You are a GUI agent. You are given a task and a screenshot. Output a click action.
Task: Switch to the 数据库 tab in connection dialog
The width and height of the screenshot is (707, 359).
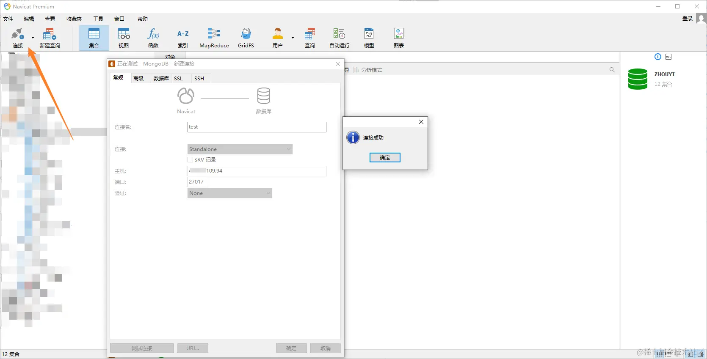[161, 78]
